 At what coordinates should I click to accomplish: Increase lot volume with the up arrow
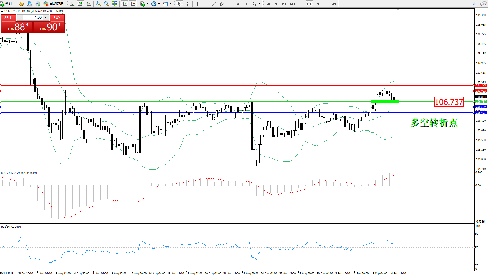[46, 17]
